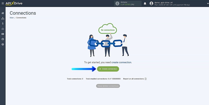Click the plan payment days text
Image resolution: width=209 pixels, height=105 pixels.
(172, 5)
